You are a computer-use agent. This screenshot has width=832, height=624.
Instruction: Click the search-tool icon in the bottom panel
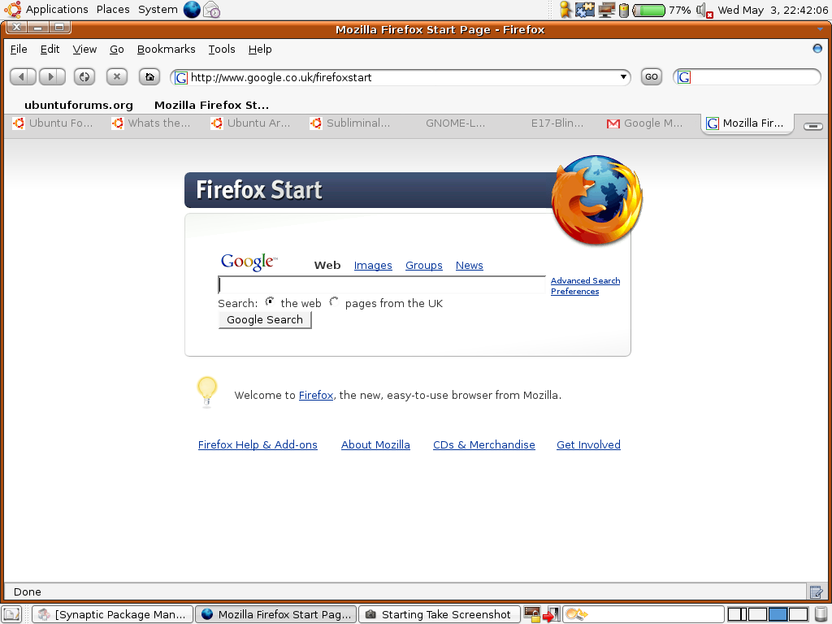[576, 614]
